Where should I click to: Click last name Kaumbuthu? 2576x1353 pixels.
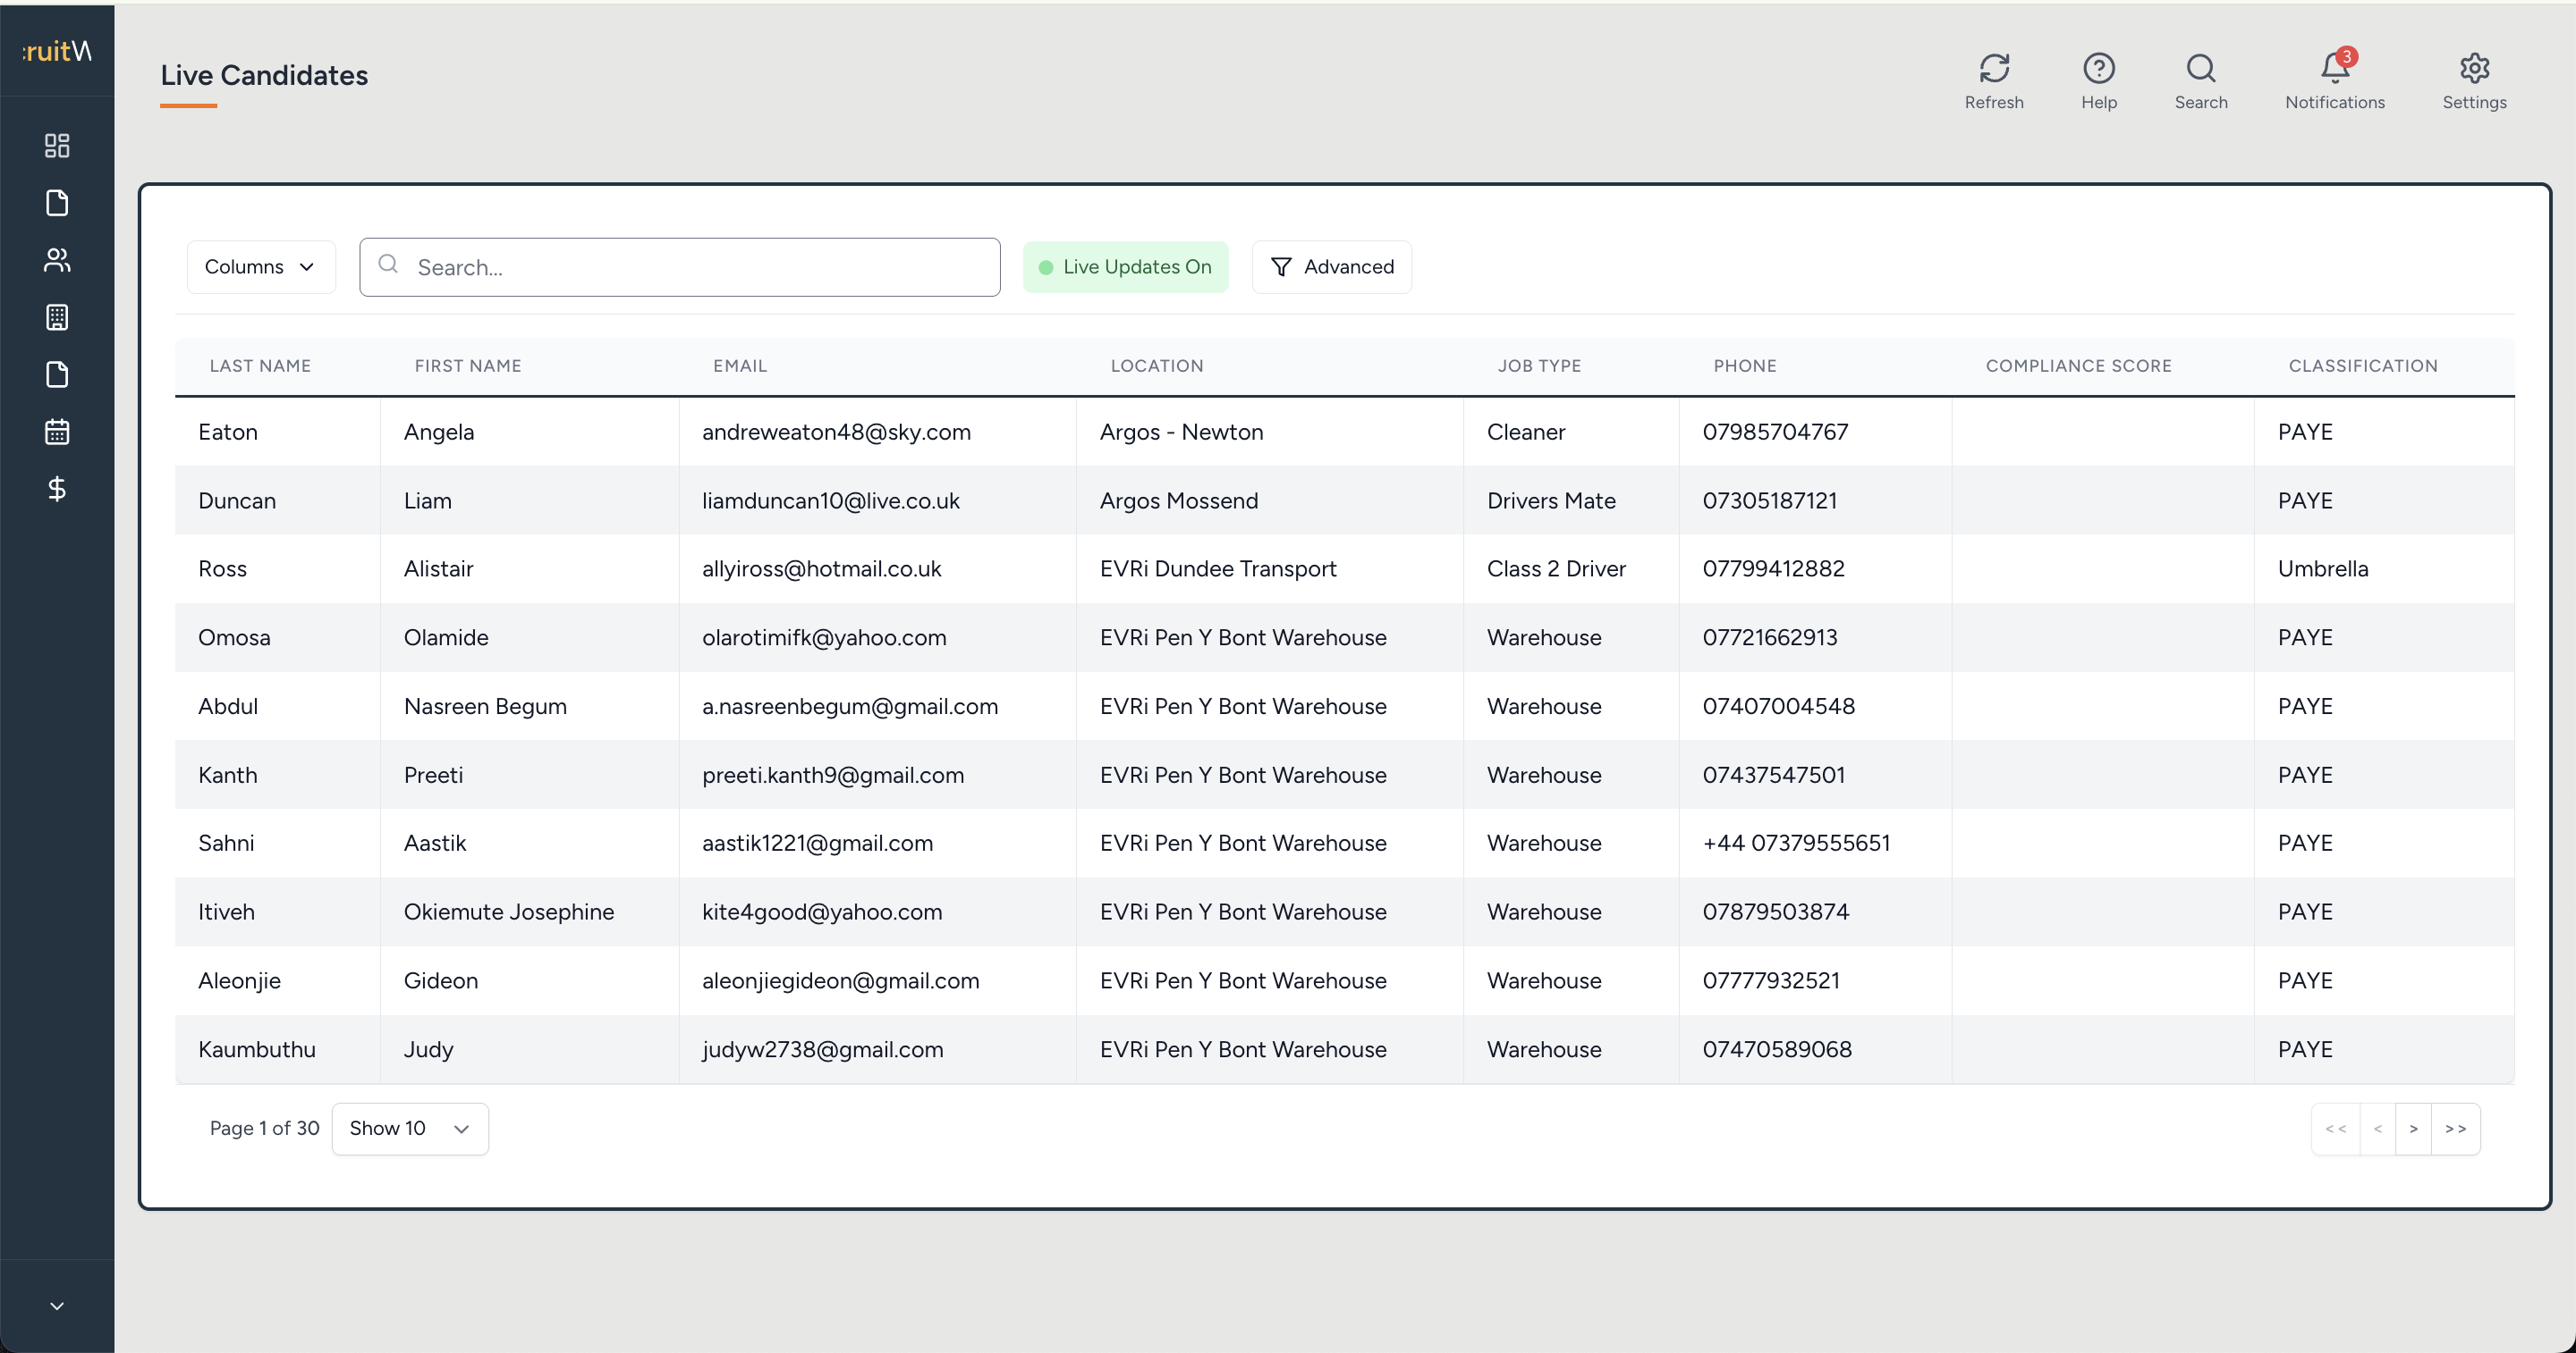[x=257, y=1049]
